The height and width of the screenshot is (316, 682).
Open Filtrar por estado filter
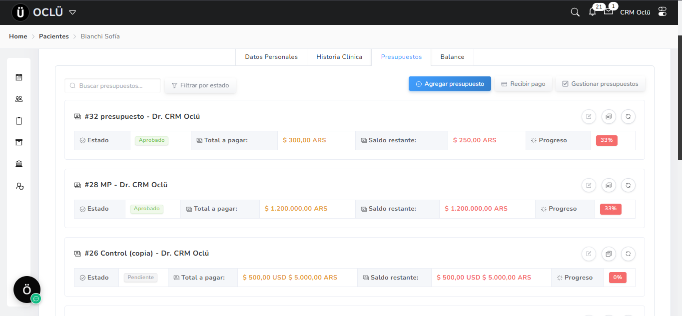200,85
